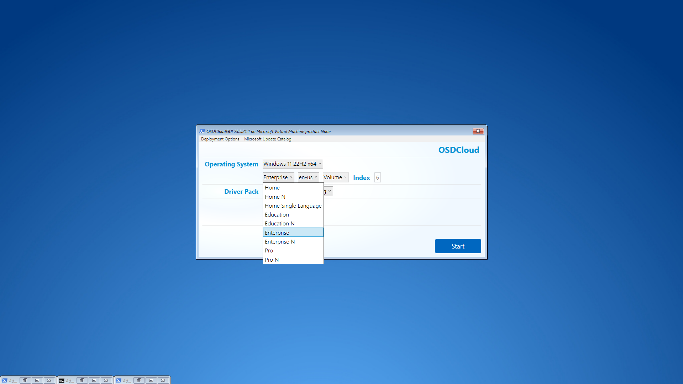The image size is (683, 384).
Task: Click the Index number field
Action: 377,177
